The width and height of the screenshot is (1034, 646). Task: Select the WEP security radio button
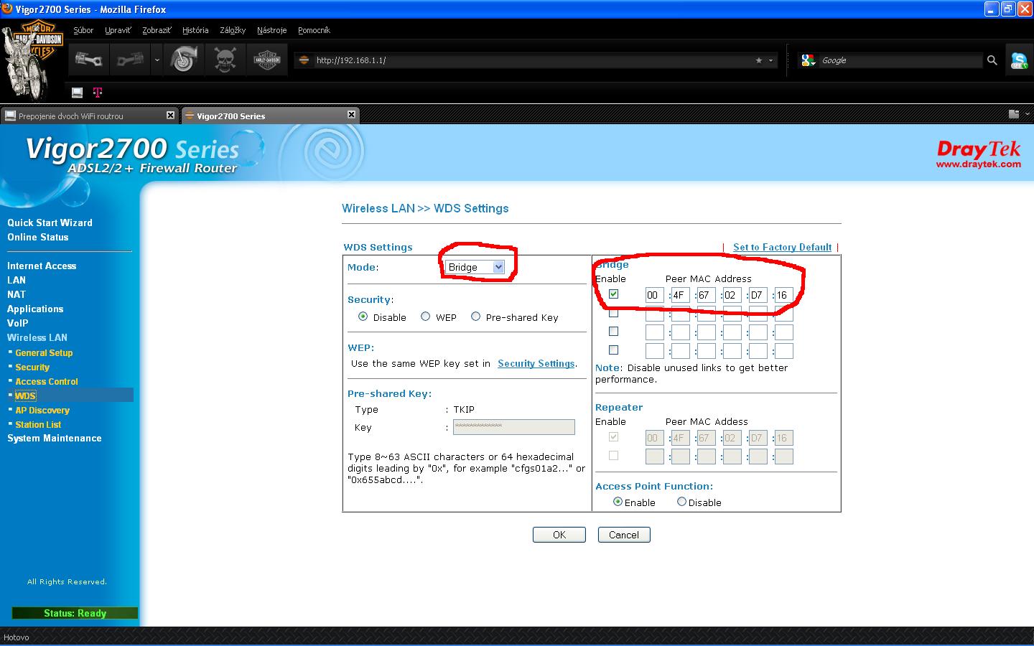point(426,317)
